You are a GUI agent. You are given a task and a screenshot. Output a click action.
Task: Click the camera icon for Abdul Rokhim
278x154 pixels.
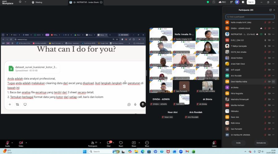click(x=269, y=58)
